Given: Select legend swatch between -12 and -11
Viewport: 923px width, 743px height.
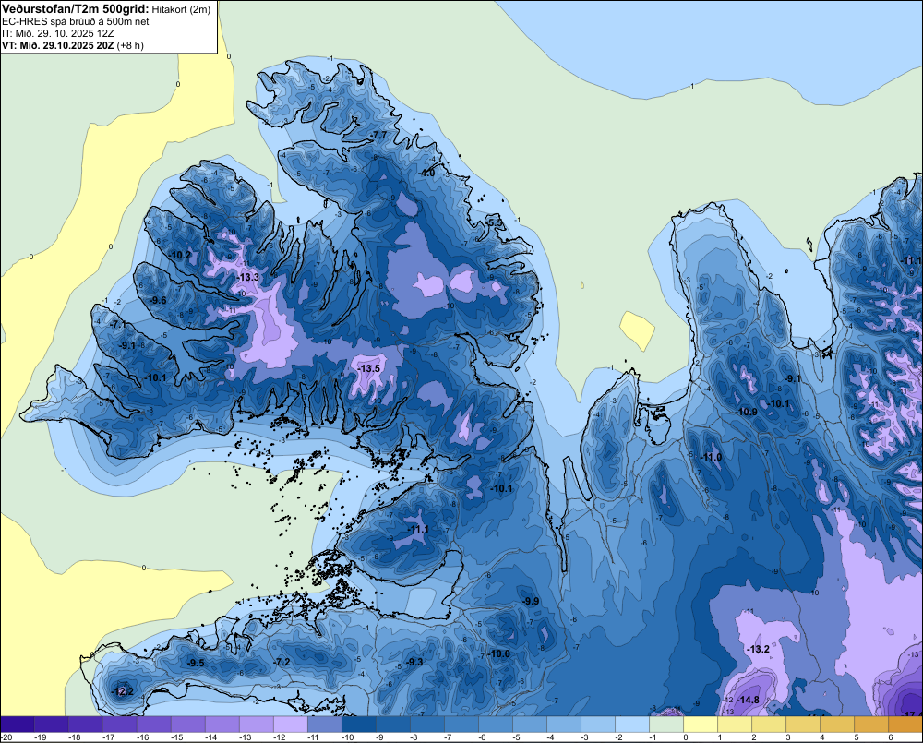Looking at the screenshot, I should tap(290, 725).
